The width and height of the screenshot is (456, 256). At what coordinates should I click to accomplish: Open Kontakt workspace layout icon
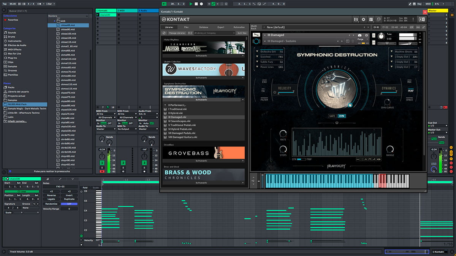click(x=371, y=19)
